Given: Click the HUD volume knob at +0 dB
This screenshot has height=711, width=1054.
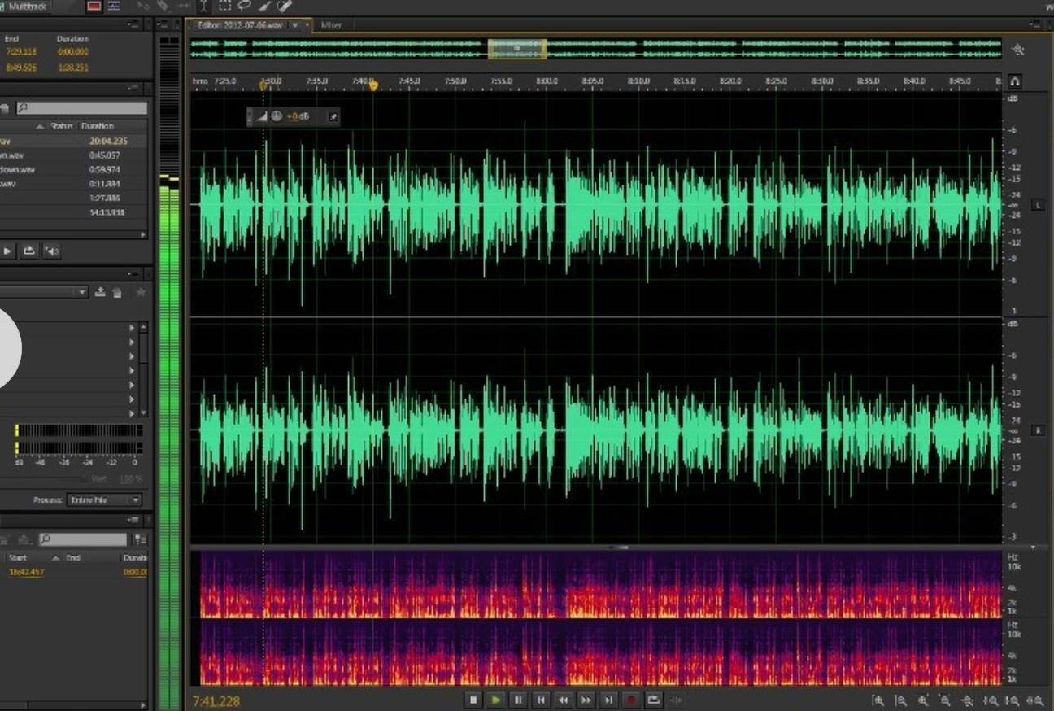Looking at the screenshot, I should pos(277,116).
